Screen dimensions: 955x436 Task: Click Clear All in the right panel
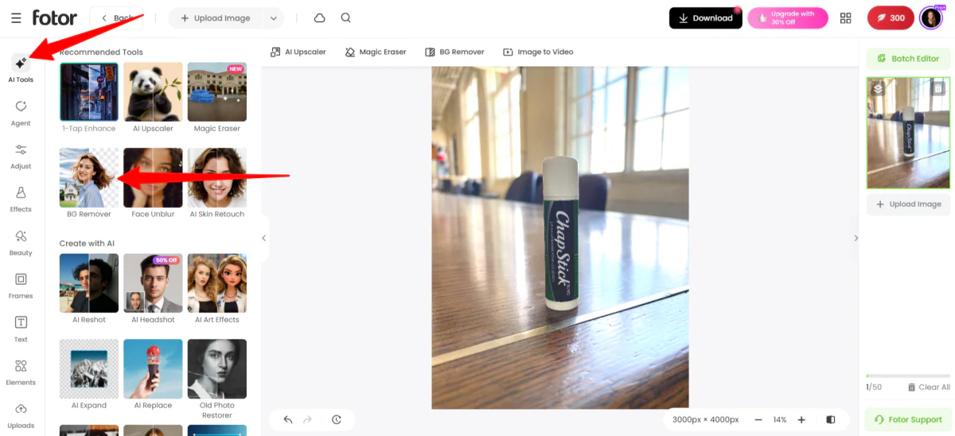pos(928,387)
